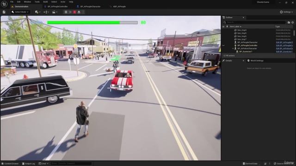Open the Cmd console type dropdown
Screen dimensions: 296x166
[43, 164]
